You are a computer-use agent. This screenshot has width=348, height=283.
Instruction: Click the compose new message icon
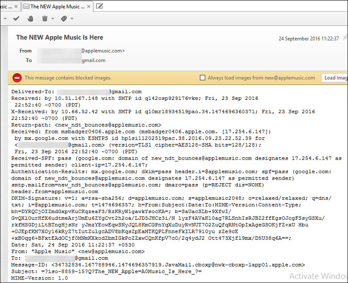(x=99, y=6)
